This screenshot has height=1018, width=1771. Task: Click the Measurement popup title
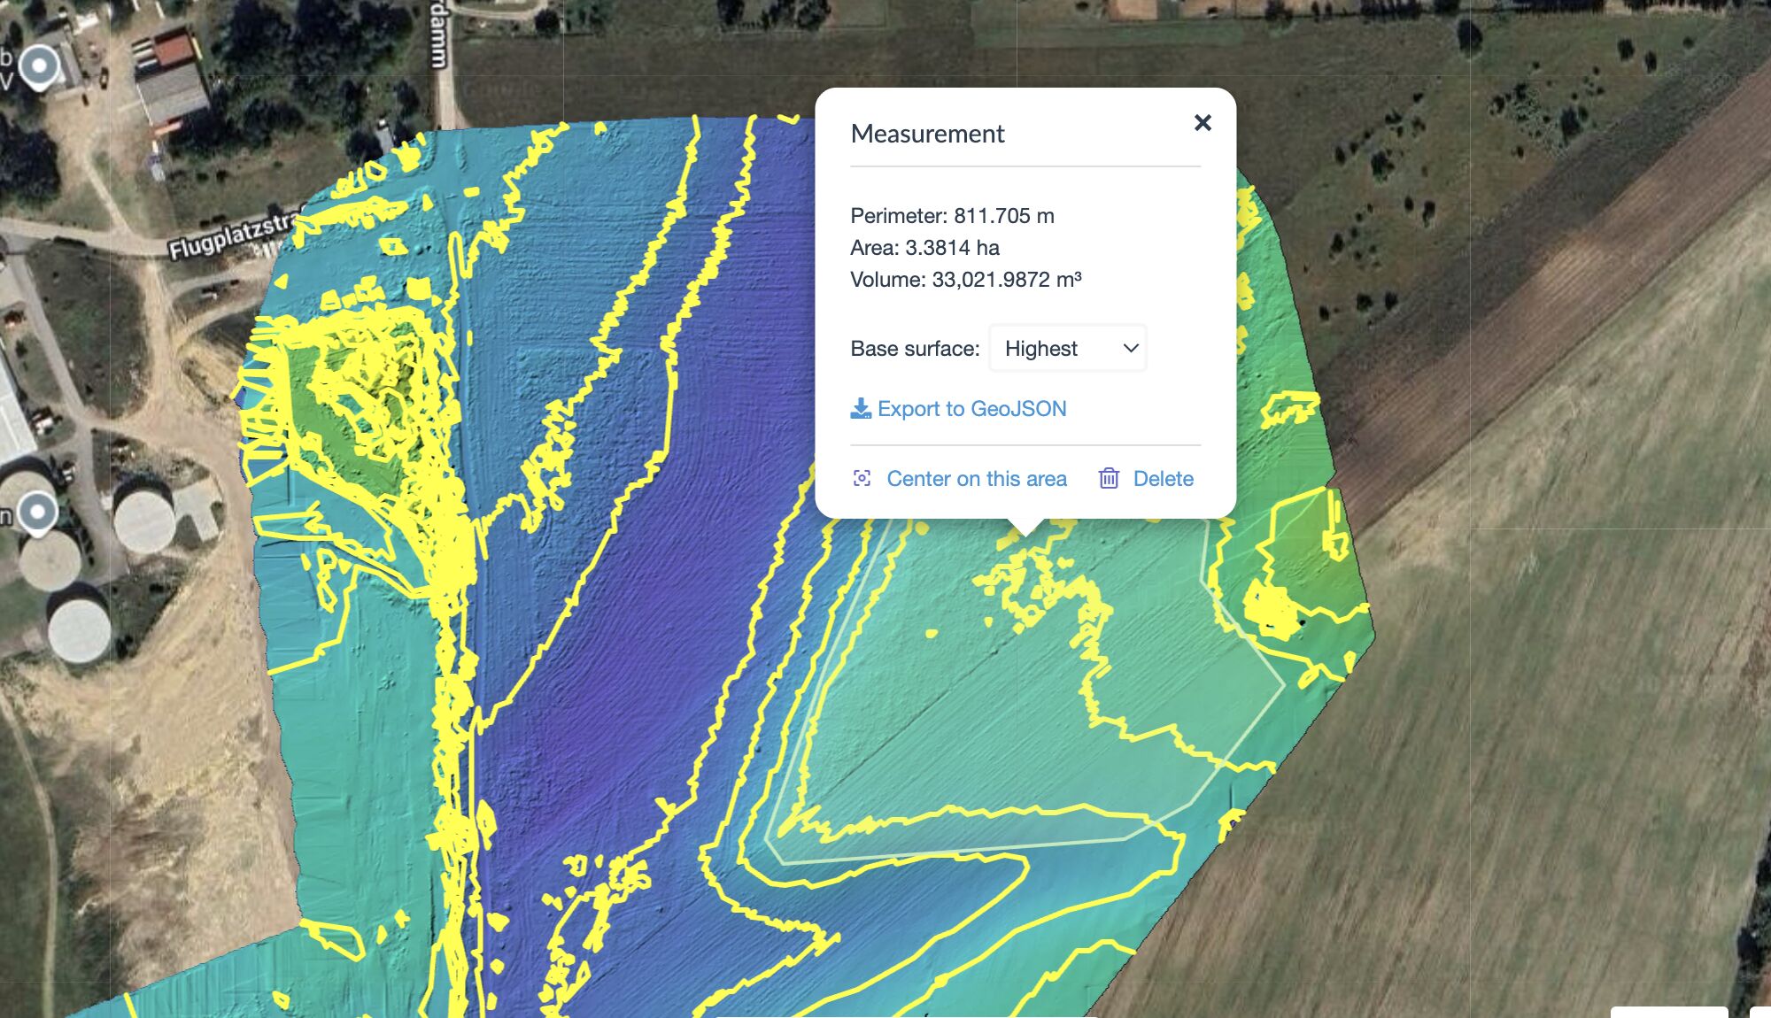pyautogui.click(x=927, y=134)
